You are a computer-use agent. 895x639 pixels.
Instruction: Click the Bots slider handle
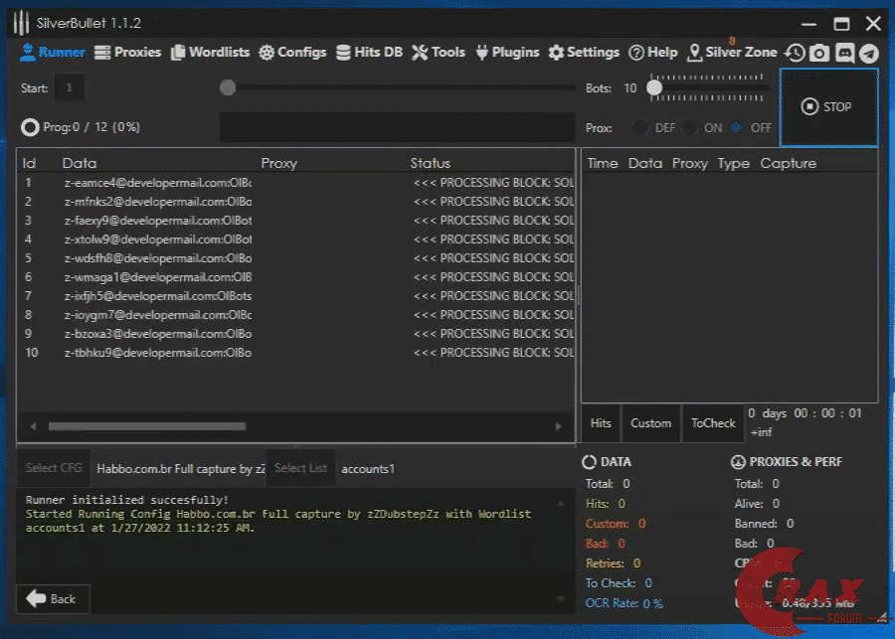[654, 88]
